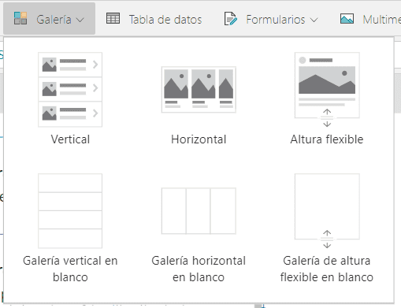This screenshot has width=401, height=308.
Task: Click the Tabla de datos table icon
Action: (x=113, y=18)
